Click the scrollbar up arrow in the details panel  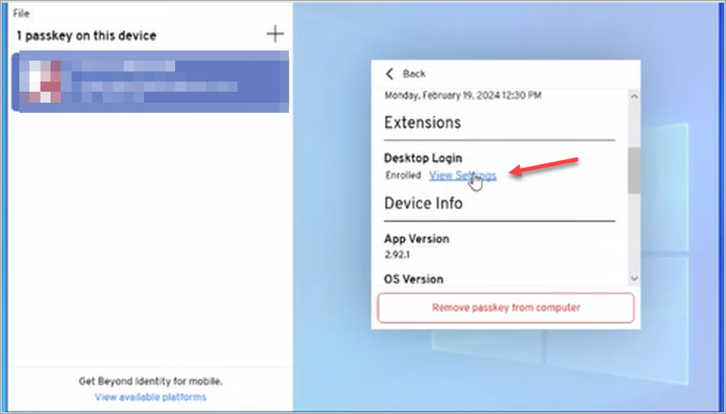(x=633, y=96)
